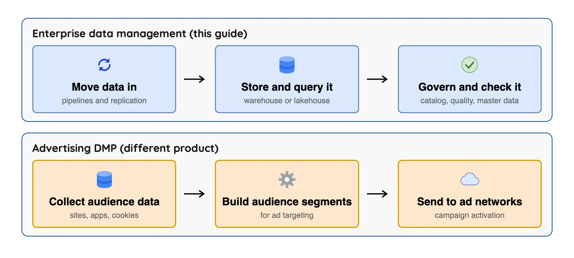Select the 'Store and query it' heading
This screenshot has height=258, width=574.
click(287, 87)
